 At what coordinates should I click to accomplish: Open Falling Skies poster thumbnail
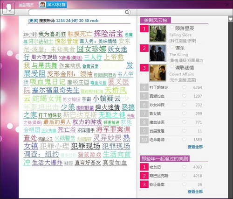click(158, 34)
